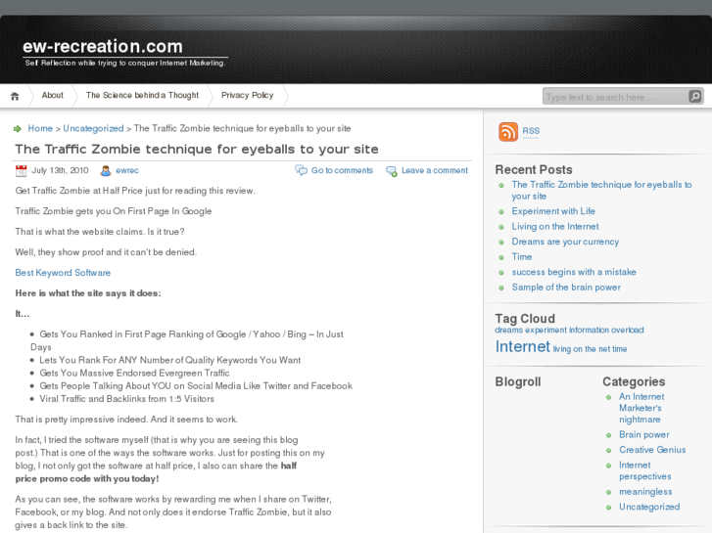
Task: Click the Leave a comment link
Action: point(435,170)
